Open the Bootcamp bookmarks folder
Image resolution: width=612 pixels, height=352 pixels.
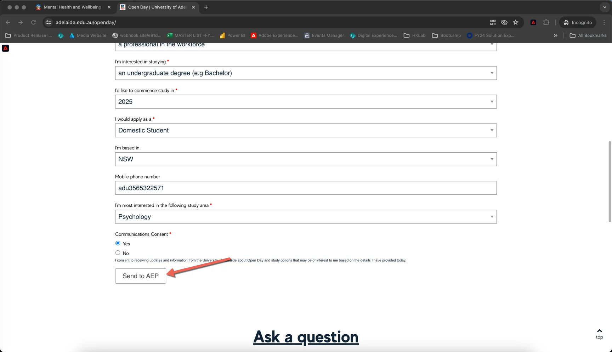pyautogui.click(x=446, y=35)
